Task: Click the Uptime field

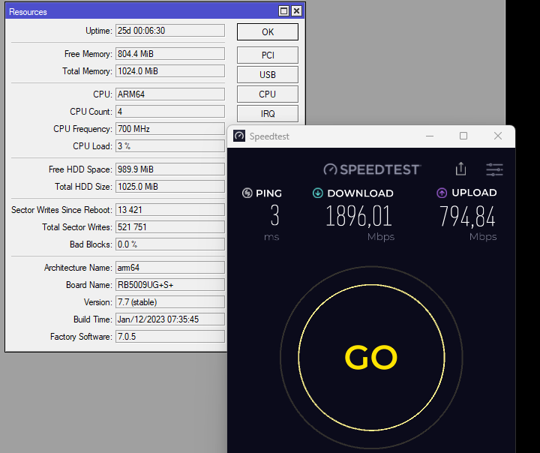Action: coord(170,31)
